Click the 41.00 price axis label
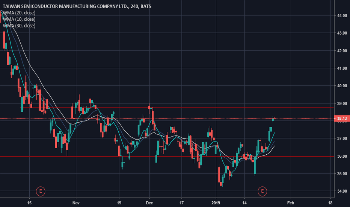The width and height of the screenshot is (350, 207). point(342,68)
